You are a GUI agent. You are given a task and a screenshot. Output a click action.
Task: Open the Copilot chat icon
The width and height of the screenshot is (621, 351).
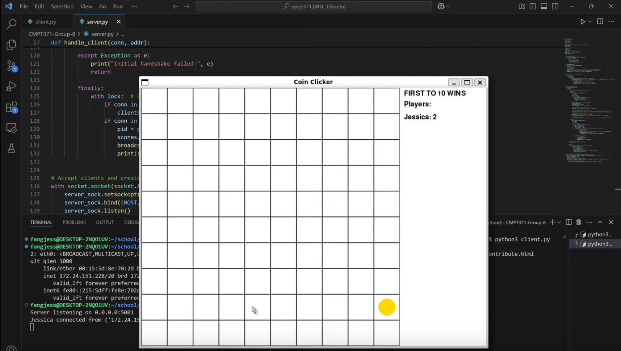pos(441,6)
